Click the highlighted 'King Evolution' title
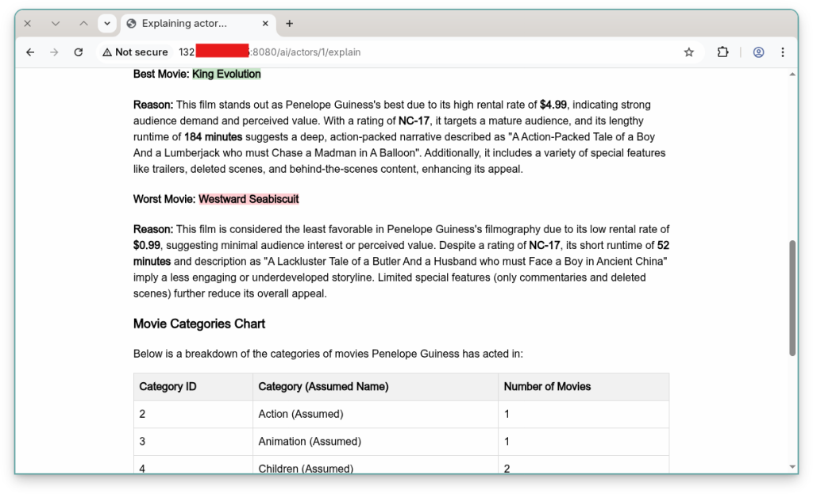The height and width of the screenshot is (494, 813). point(226,74)
